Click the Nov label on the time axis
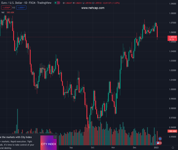 coord(113,148)
